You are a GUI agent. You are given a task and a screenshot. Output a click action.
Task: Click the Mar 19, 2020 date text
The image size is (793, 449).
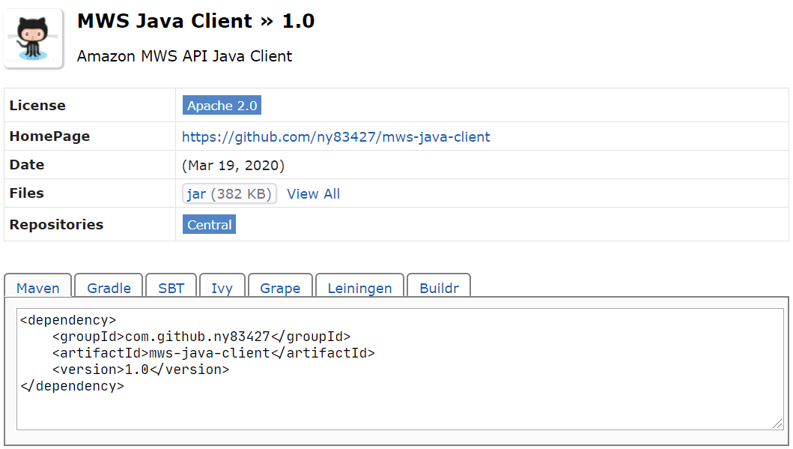point(233,166)
